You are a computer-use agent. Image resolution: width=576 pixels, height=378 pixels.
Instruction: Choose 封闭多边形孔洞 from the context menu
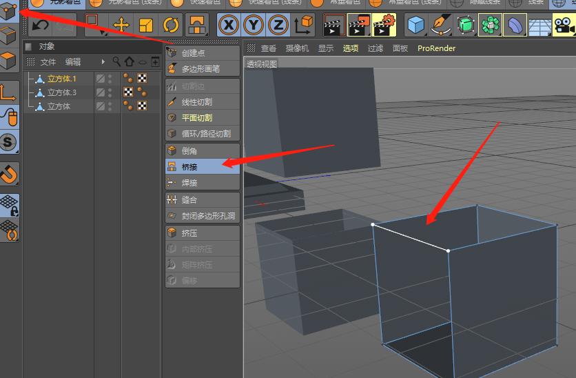click(x=203, y=216)
